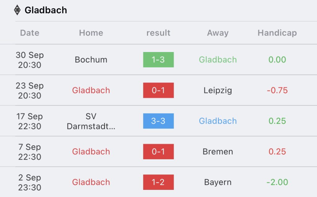Select SV Darmstadt home team

click(91, 121)
